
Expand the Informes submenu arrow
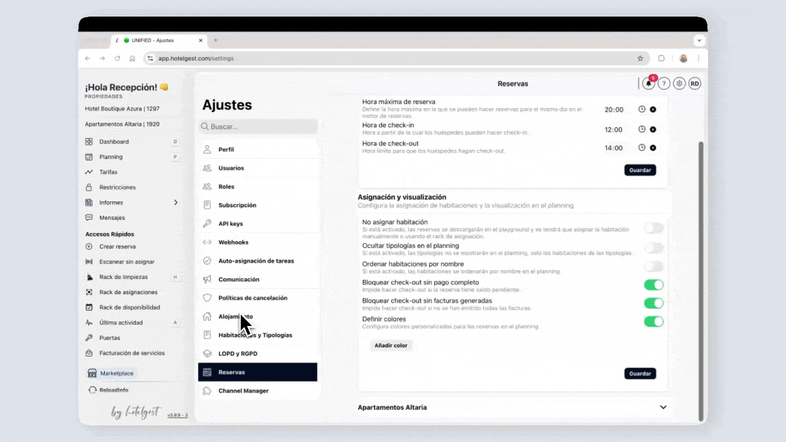click(176, 203)
